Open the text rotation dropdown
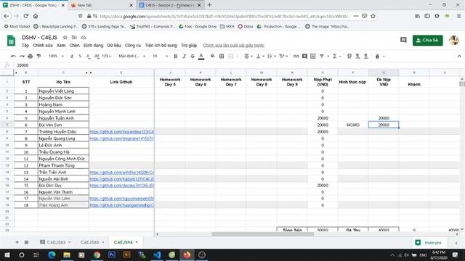This screenshot has height=261, width=465. 283,56
